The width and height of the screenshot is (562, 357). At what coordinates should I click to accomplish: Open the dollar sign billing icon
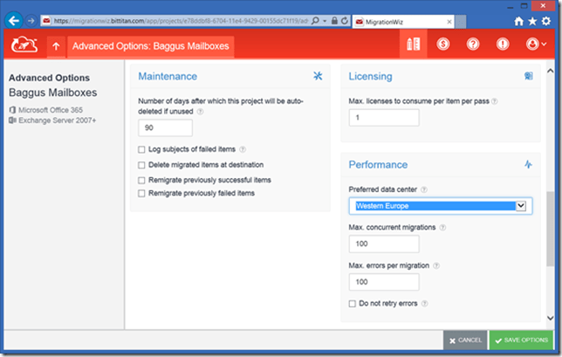[443, 45]
